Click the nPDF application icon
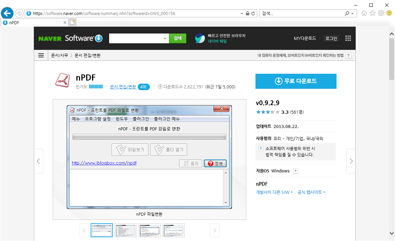Screen dimensions: 395x241 coord(63,80)
